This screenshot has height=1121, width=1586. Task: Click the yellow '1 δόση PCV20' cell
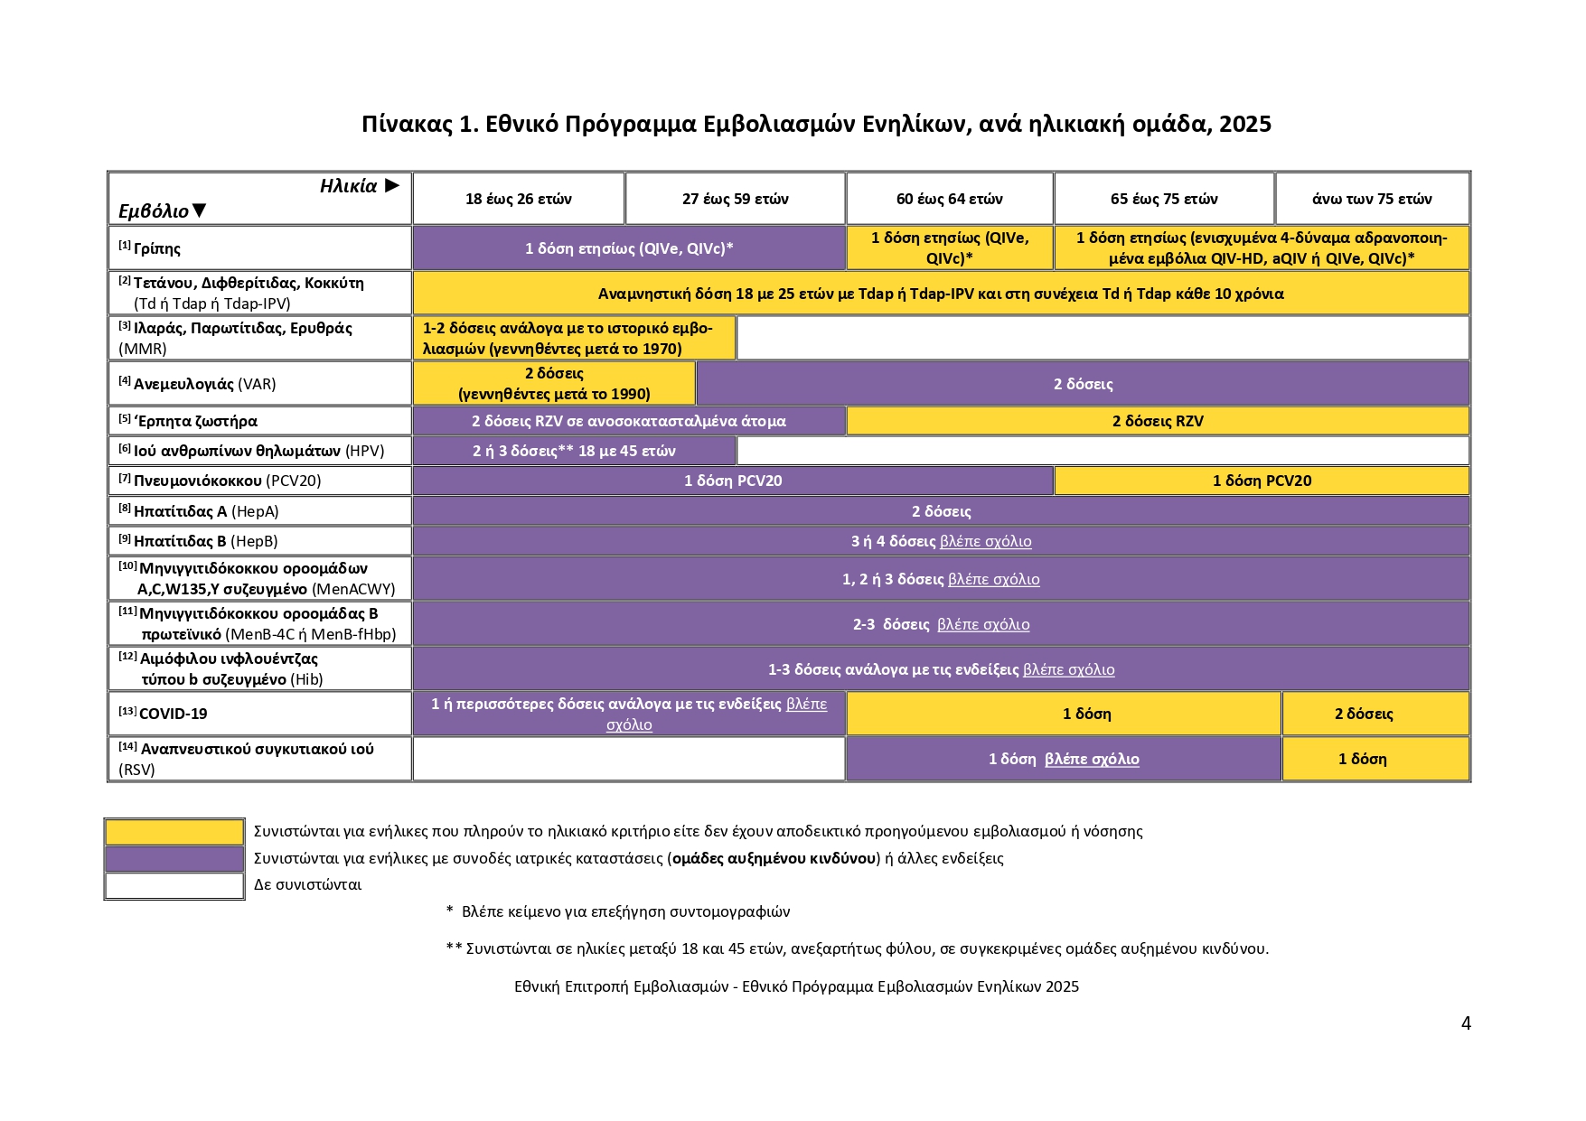[1261, 481]
